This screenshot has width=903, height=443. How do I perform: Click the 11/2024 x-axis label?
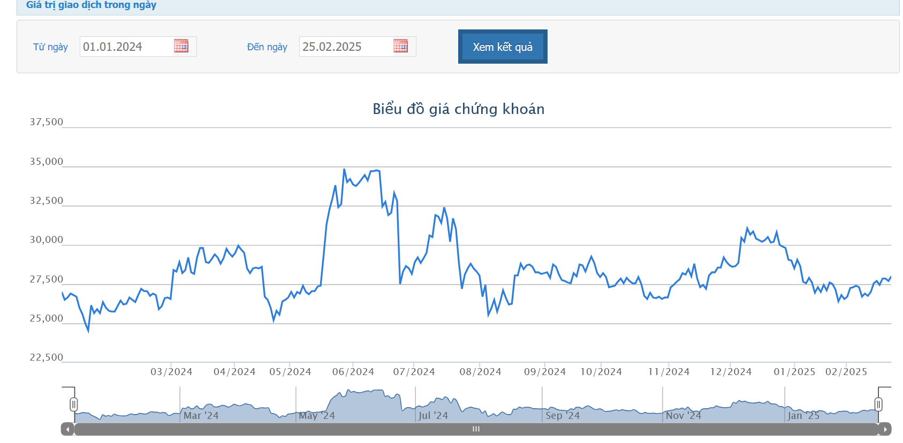(669, 372)
